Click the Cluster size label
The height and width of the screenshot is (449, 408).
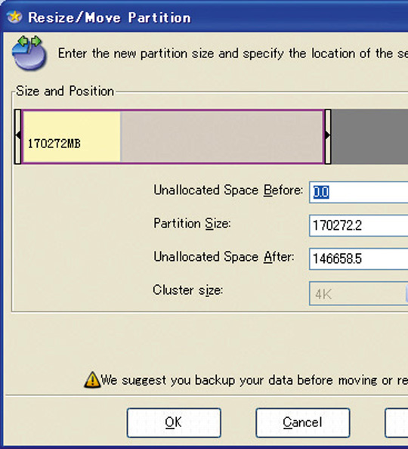click(x=188, y=290)
